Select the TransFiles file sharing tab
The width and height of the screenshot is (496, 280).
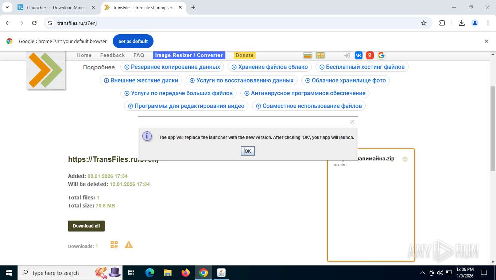(144, 7)
